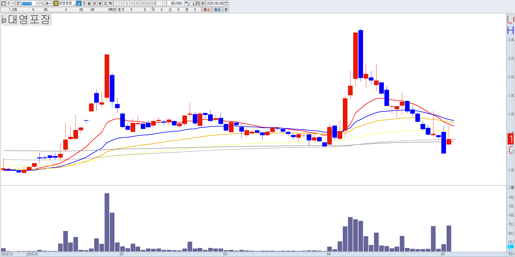This screenshot has width=515, height=257.
Task: Select the 3 interval button
Action: pyautogui.click(x=122, y=3)
